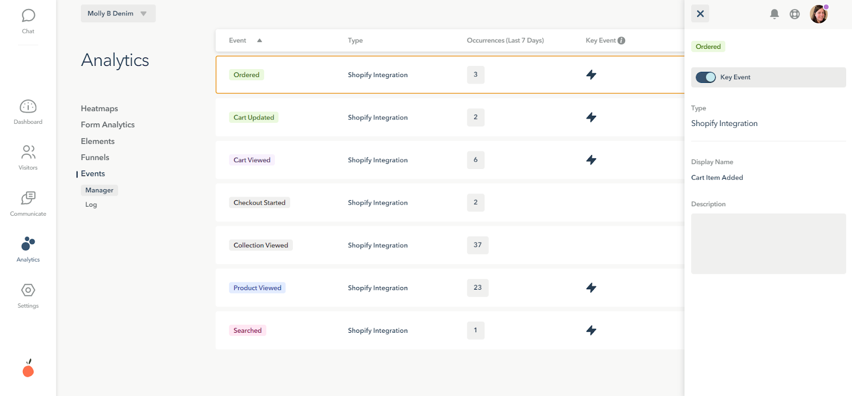
Task: Click Shopify Integration in Searched row
Action: [x=378, y=330]
